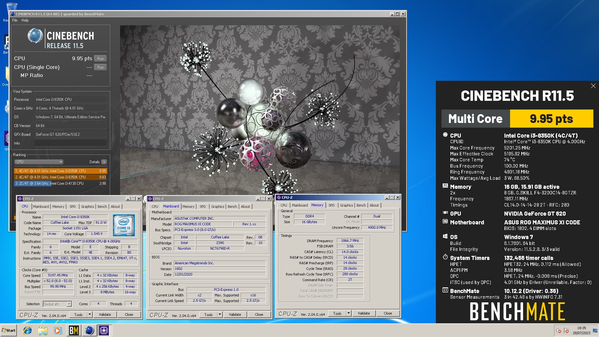The height and width of the screenshot is (337, 599).
Task: Select the Core i3-4130 ranking entry
Action: coord(61,183)
